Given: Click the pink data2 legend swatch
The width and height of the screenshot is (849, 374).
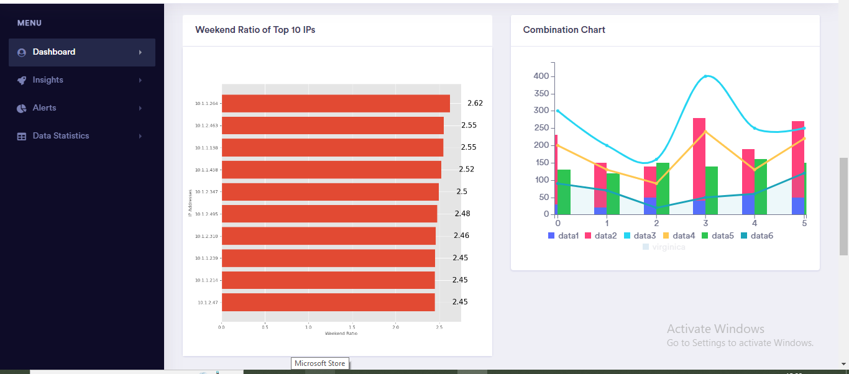Looking at the screenshot, I should [588, 236].
